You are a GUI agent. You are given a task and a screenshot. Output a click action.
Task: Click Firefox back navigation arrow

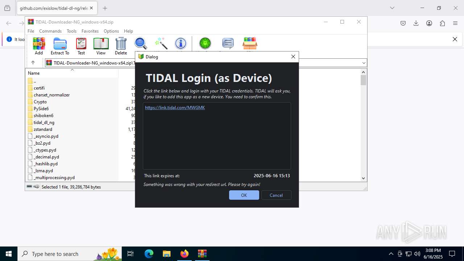pyautogui.click(x=9, y=23)
